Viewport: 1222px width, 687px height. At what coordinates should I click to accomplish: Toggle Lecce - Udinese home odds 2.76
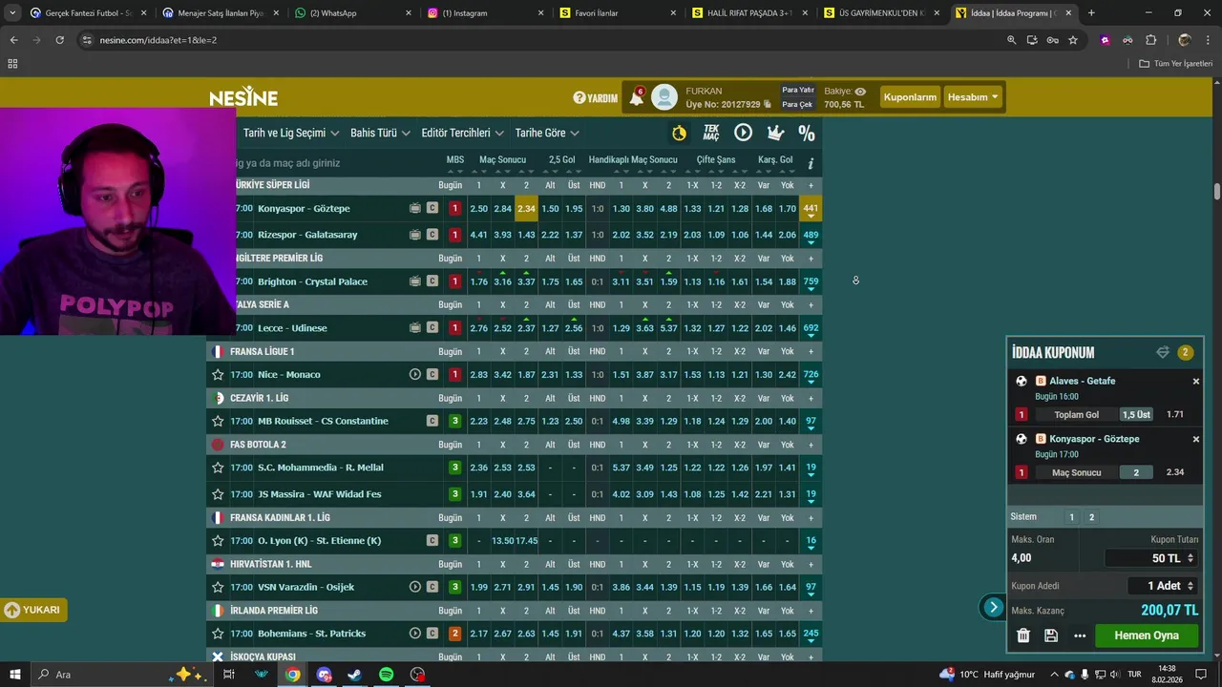[479, 328]
